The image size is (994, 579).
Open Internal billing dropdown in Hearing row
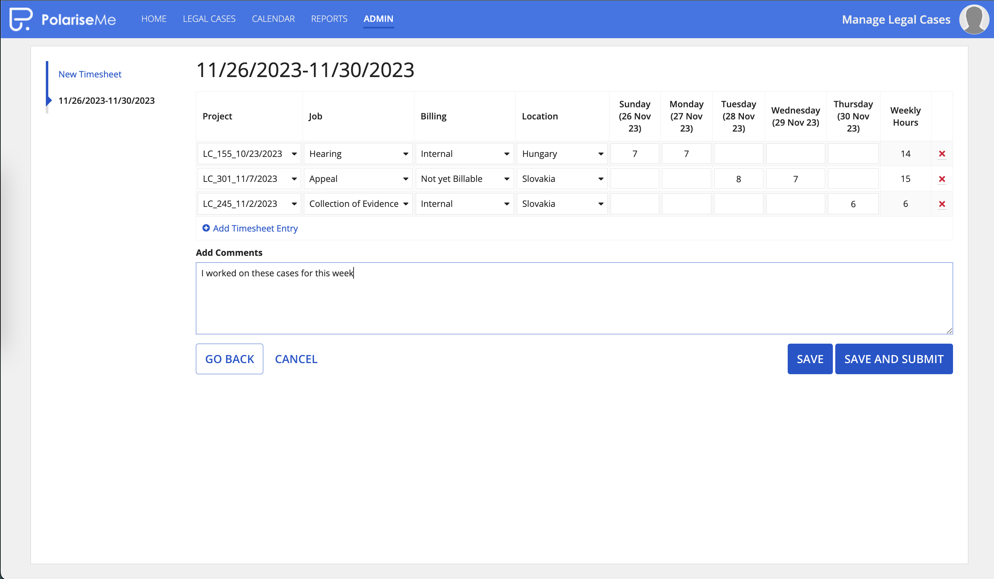tap(465, 154)
